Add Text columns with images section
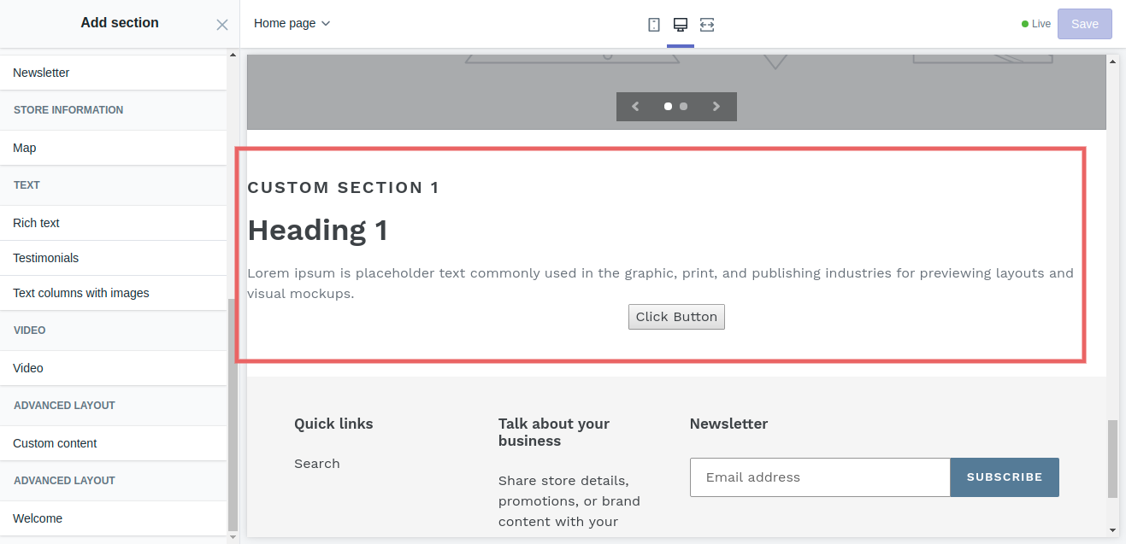The image size is (1126, 544). 113,293
